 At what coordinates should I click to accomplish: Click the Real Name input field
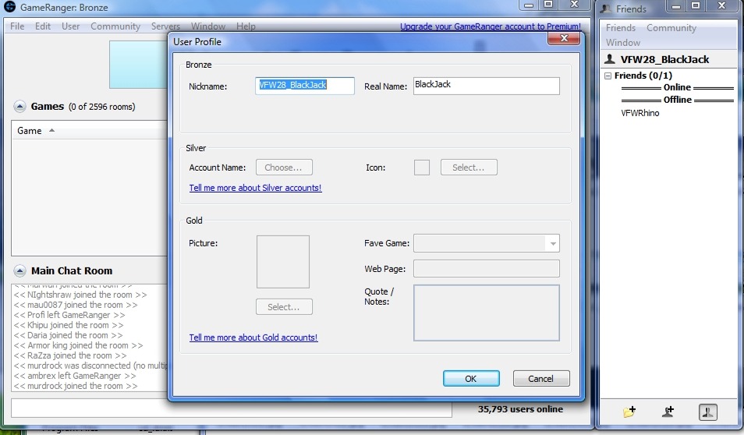[x=487, y=86]
